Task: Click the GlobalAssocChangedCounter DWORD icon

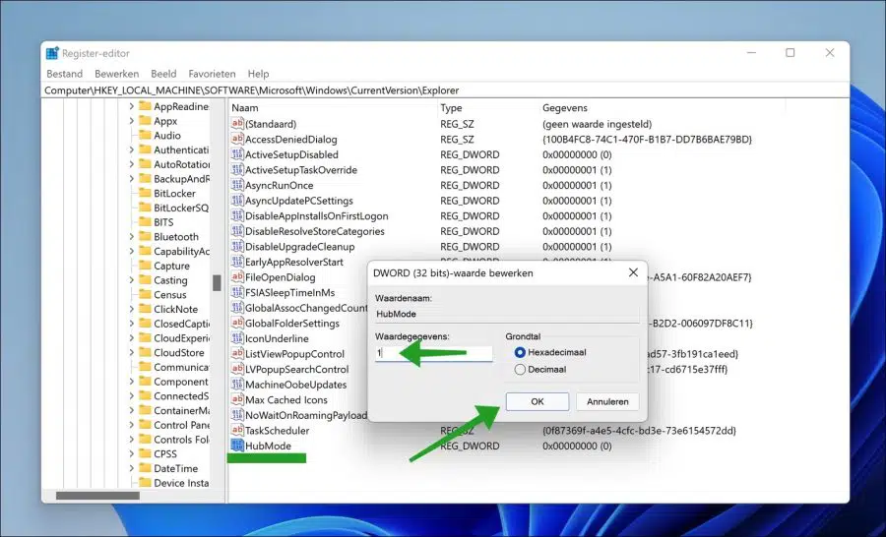Action: pyautogui.click(x=237, y=307)
